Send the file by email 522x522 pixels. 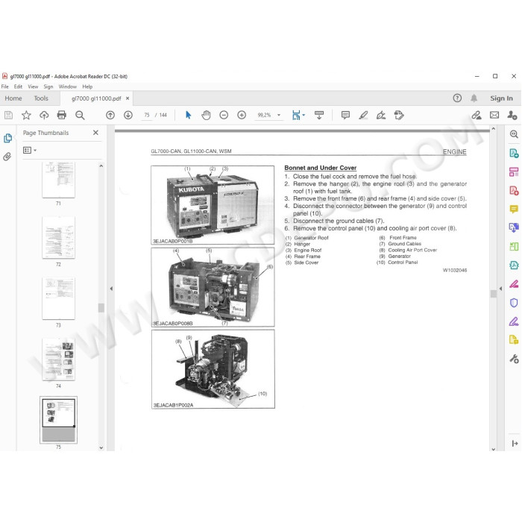tap(494, 115)
